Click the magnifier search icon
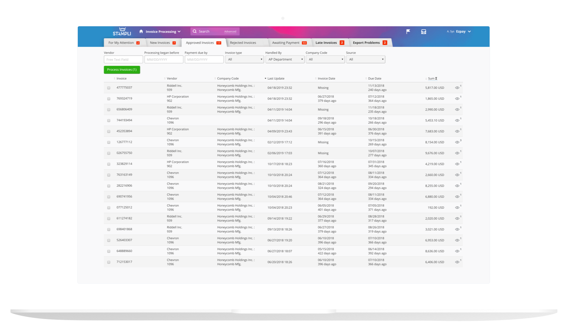Viewport: 568px width, 324px height. [x=195, y=31]
